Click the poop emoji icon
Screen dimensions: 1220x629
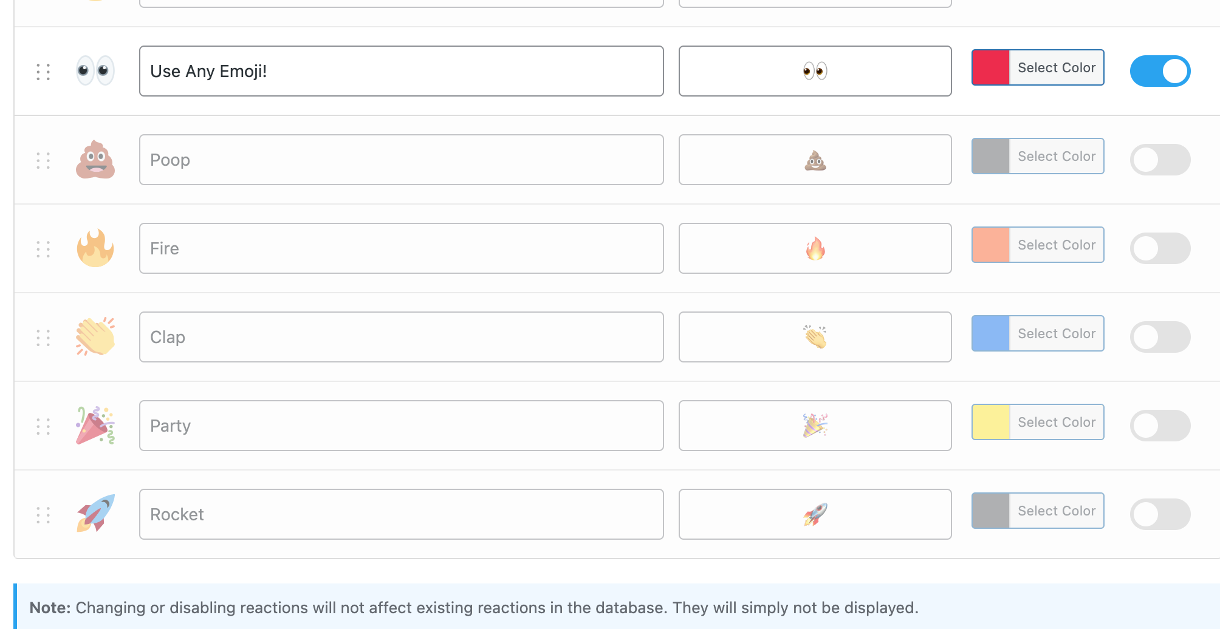click(95, 160)
